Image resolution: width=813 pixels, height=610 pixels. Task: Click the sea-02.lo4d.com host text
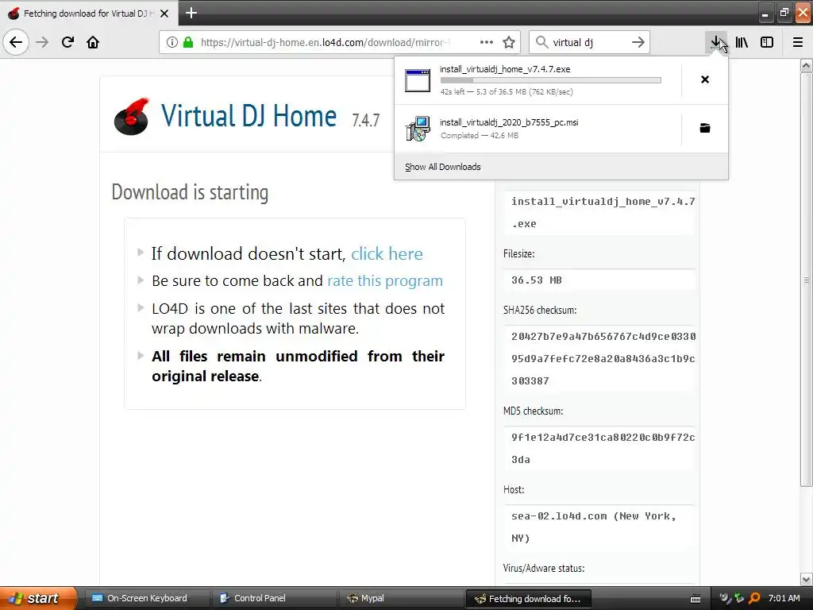(x=594, y=527)
